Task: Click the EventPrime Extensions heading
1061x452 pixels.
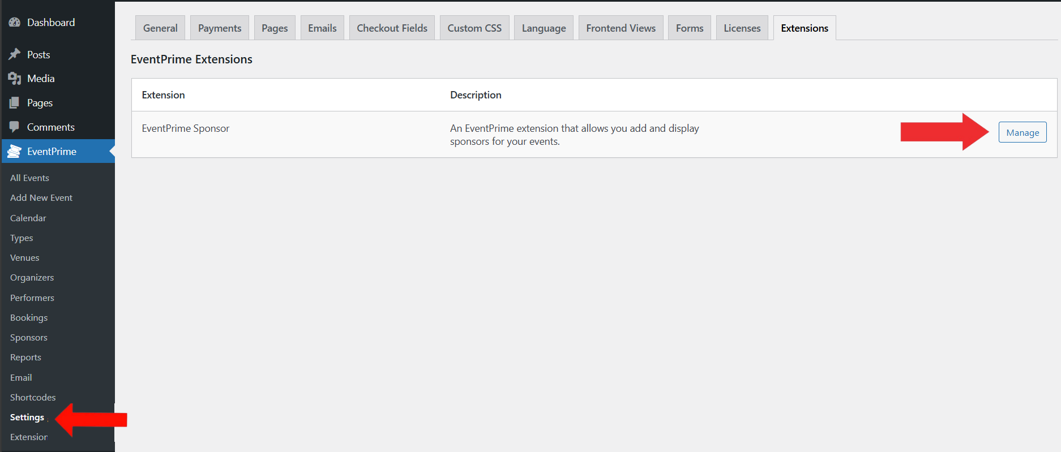Action: pyautogui.click(x=191, y=59)
